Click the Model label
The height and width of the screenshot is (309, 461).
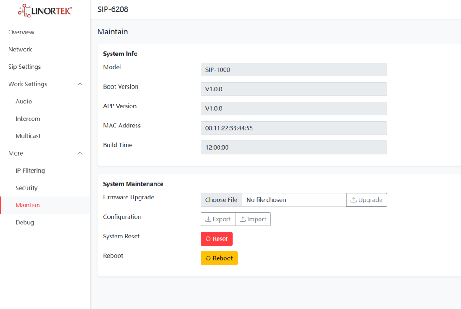[112, 67]
